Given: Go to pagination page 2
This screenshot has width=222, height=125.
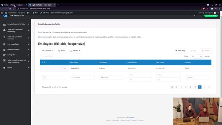Looking at the screenshot, I should pos(186,87).
